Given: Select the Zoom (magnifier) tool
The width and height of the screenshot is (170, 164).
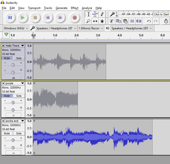Looking at the screenshot, I should tap(88, 21).
